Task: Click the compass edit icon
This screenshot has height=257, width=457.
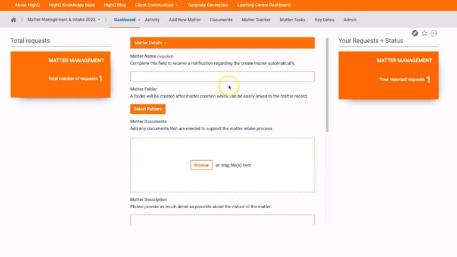Action: pos(415,33)
